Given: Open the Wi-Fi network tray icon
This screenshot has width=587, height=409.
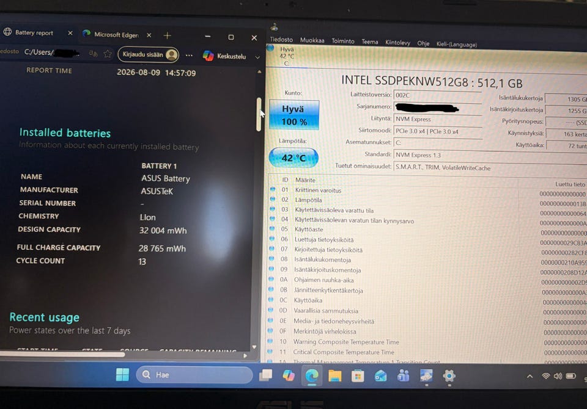Looking at the screenshot, I should pyautogui.click(x=546, y=376).
